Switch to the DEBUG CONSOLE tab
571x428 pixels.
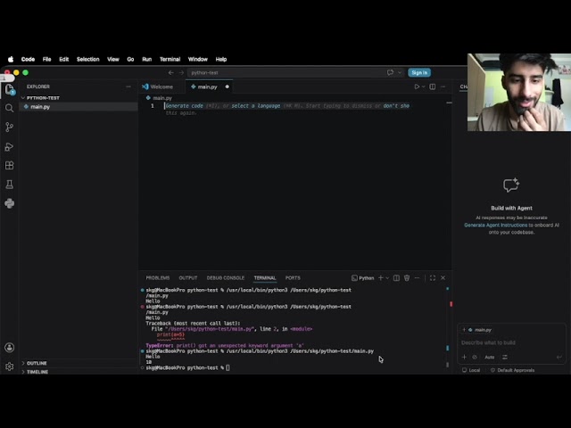pyautogui.click(x=226, y=277)
